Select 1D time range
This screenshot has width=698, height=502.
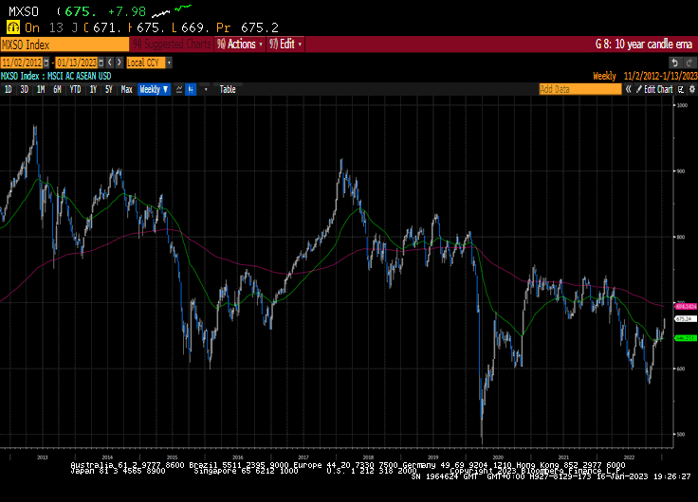coord(8,89)
